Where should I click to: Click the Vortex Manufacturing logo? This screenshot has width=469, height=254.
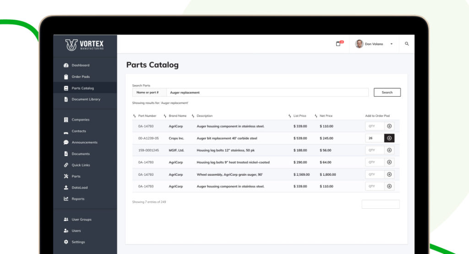click(85, 45)
